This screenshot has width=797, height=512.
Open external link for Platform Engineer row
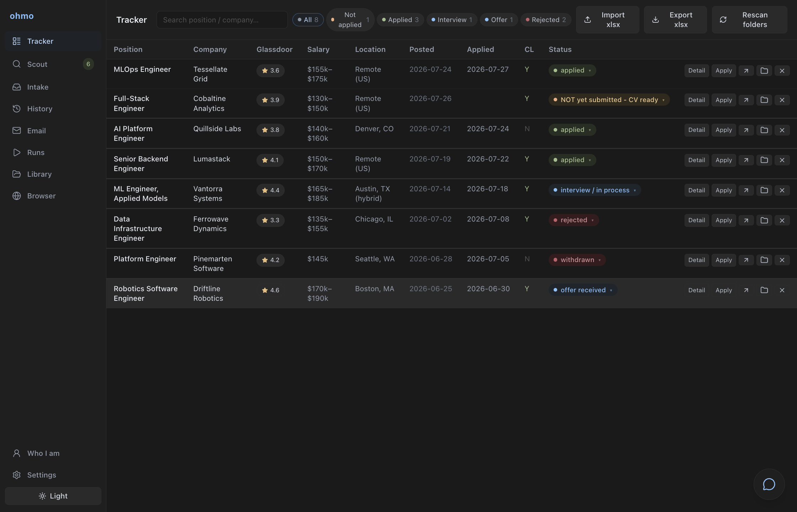746,260
